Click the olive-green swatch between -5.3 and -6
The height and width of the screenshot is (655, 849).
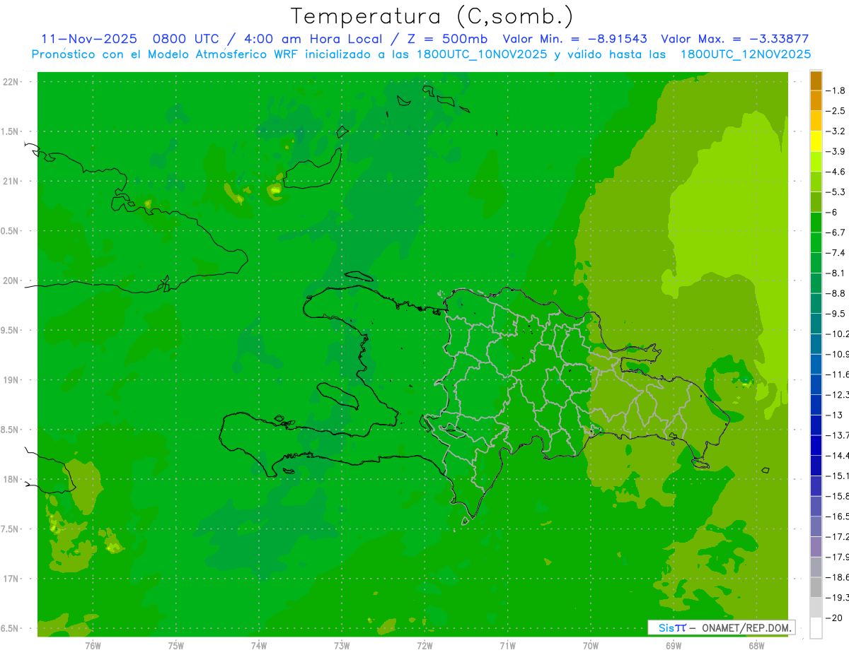click(816, 202)
